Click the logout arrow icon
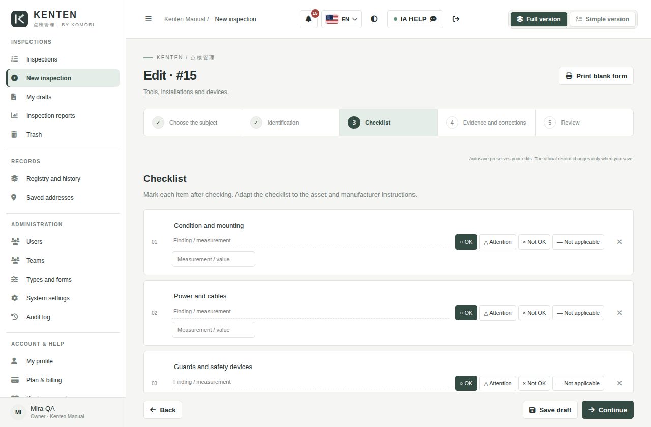This screenshot has height=427, width=651. (x=456, y=19)
